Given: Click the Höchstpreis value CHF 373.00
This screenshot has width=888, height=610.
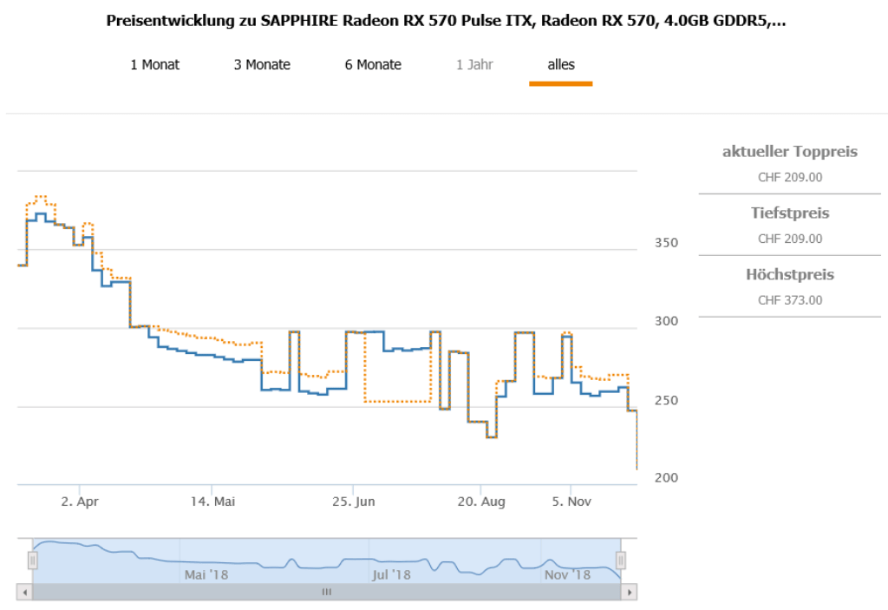Looking at the screenshot, I should pyautogui.click(x=789, y=300).
